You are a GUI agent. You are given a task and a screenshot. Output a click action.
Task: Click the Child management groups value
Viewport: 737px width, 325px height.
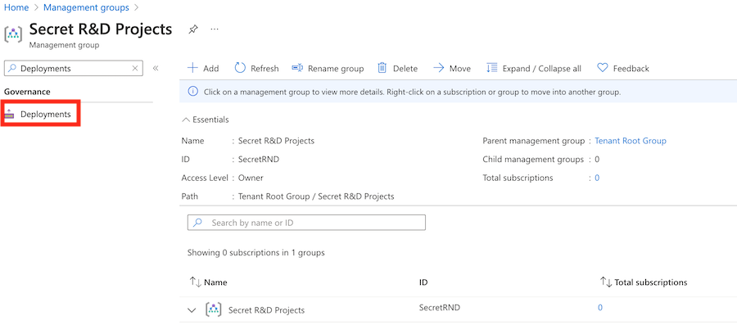597,159
